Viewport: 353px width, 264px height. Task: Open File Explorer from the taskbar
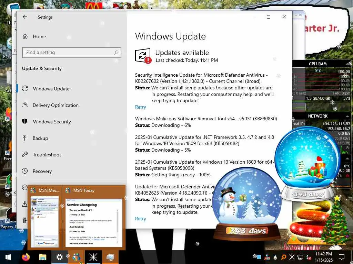[x=42, y=257]
